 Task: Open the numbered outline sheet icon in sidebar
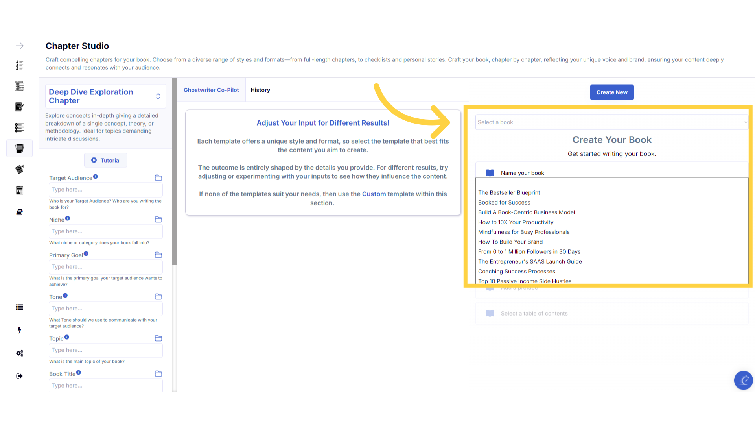pos(20,86)
